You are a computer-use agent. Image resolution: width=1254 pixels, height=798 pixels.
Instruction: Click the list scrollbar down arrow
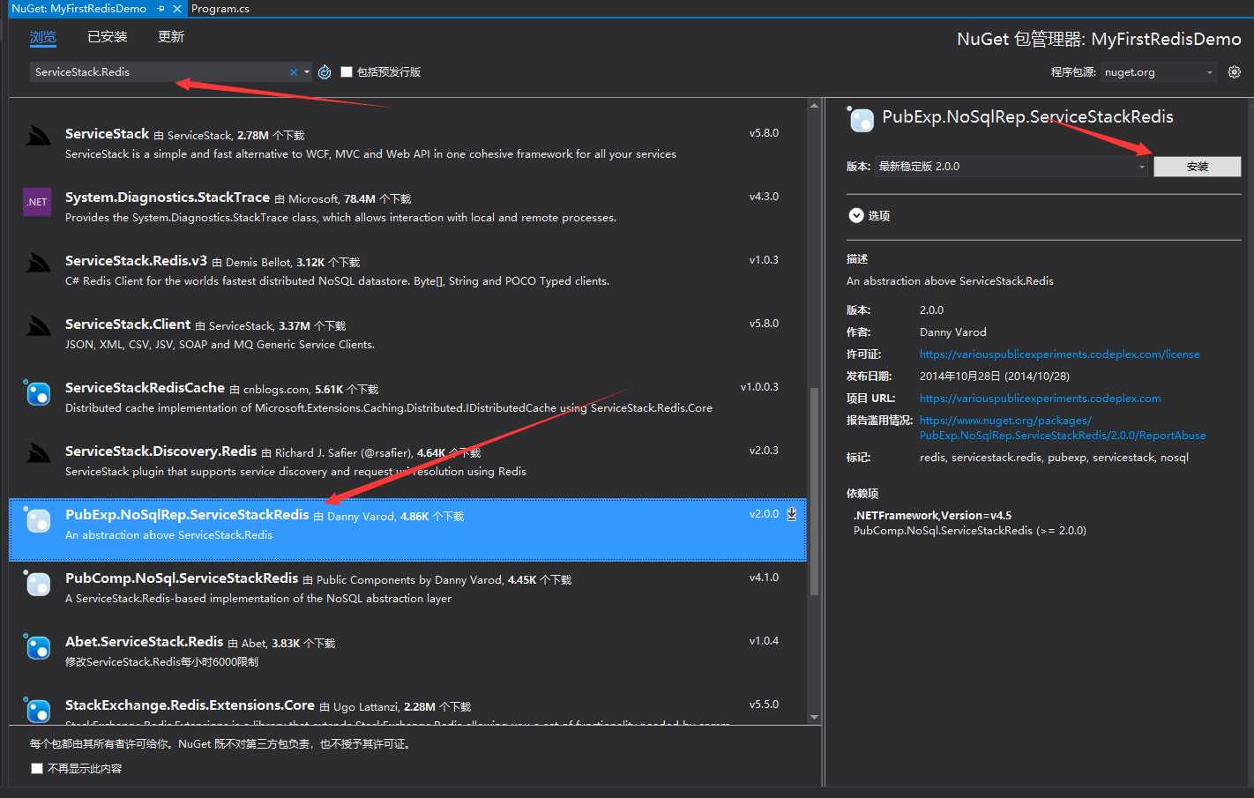click(814, 718)
